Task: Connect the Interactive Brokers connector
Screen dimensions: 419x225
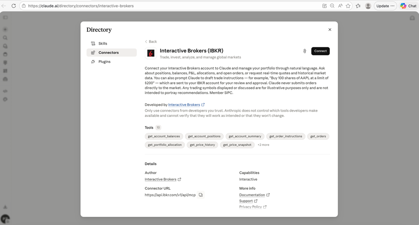Action: (321, 51)
